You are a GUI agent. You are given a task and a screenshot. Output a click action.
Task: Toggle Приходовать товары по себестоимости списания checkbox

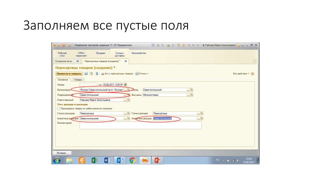[59, 109]
